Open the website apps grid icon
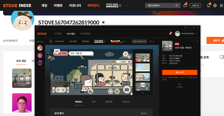The width and height of the screenshot is (224, 116). (221, 6)
